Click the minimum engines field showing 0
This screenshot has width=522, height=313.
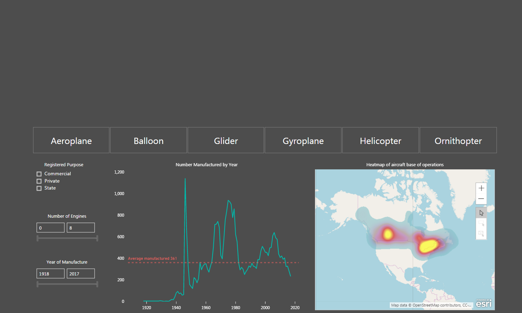pos(50,228)
